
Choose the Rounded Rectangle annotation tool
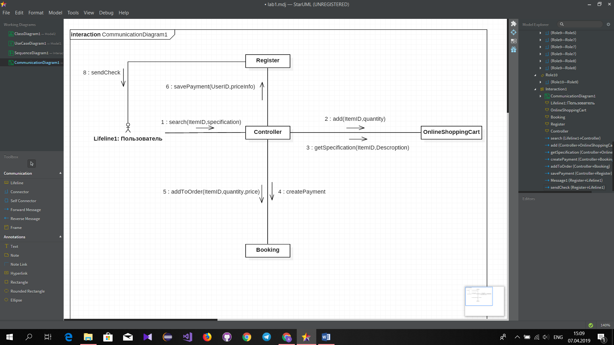pyautogui.click(x=27, y=291)
